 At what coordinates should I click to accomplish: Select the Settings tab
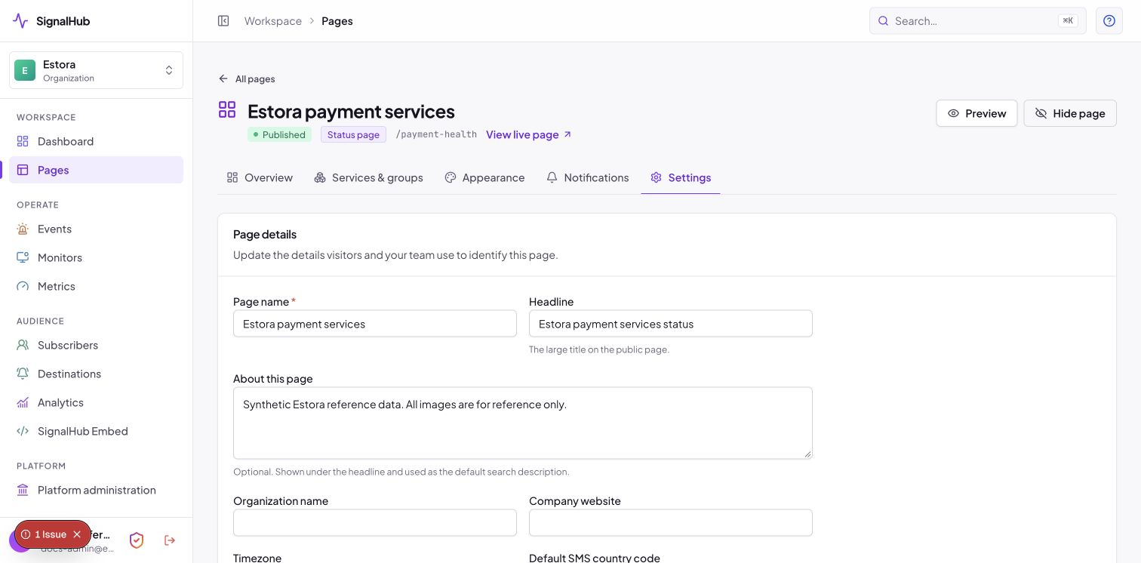point(681,177)
